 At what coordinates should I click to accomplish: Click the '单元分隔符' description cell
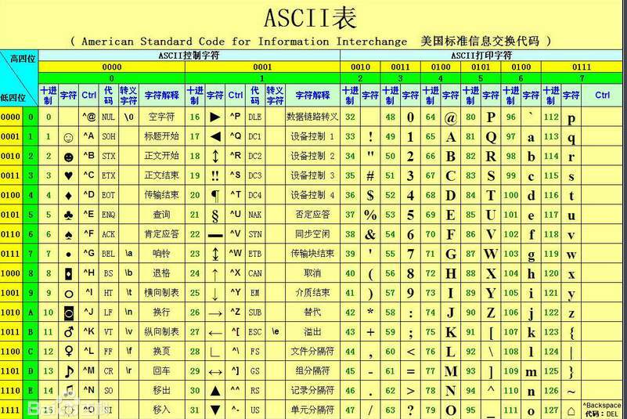coord(312,410)
